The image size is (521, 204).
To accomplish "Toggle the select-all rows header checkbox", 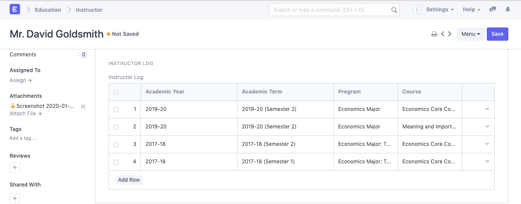I will coord(116,92).
